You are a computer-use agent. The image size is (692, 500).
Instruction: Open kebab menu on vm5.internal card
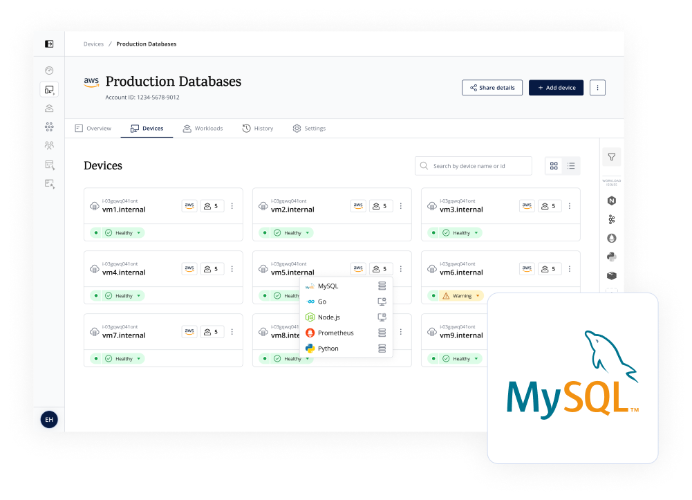401,269
